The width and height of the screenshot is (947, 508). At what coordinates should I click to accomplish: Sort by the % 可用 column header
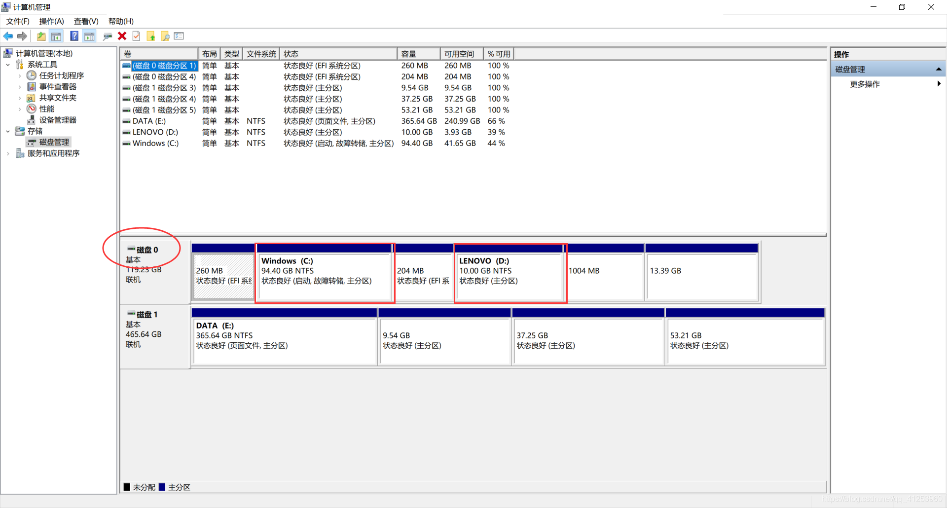[x=499, y=54]
